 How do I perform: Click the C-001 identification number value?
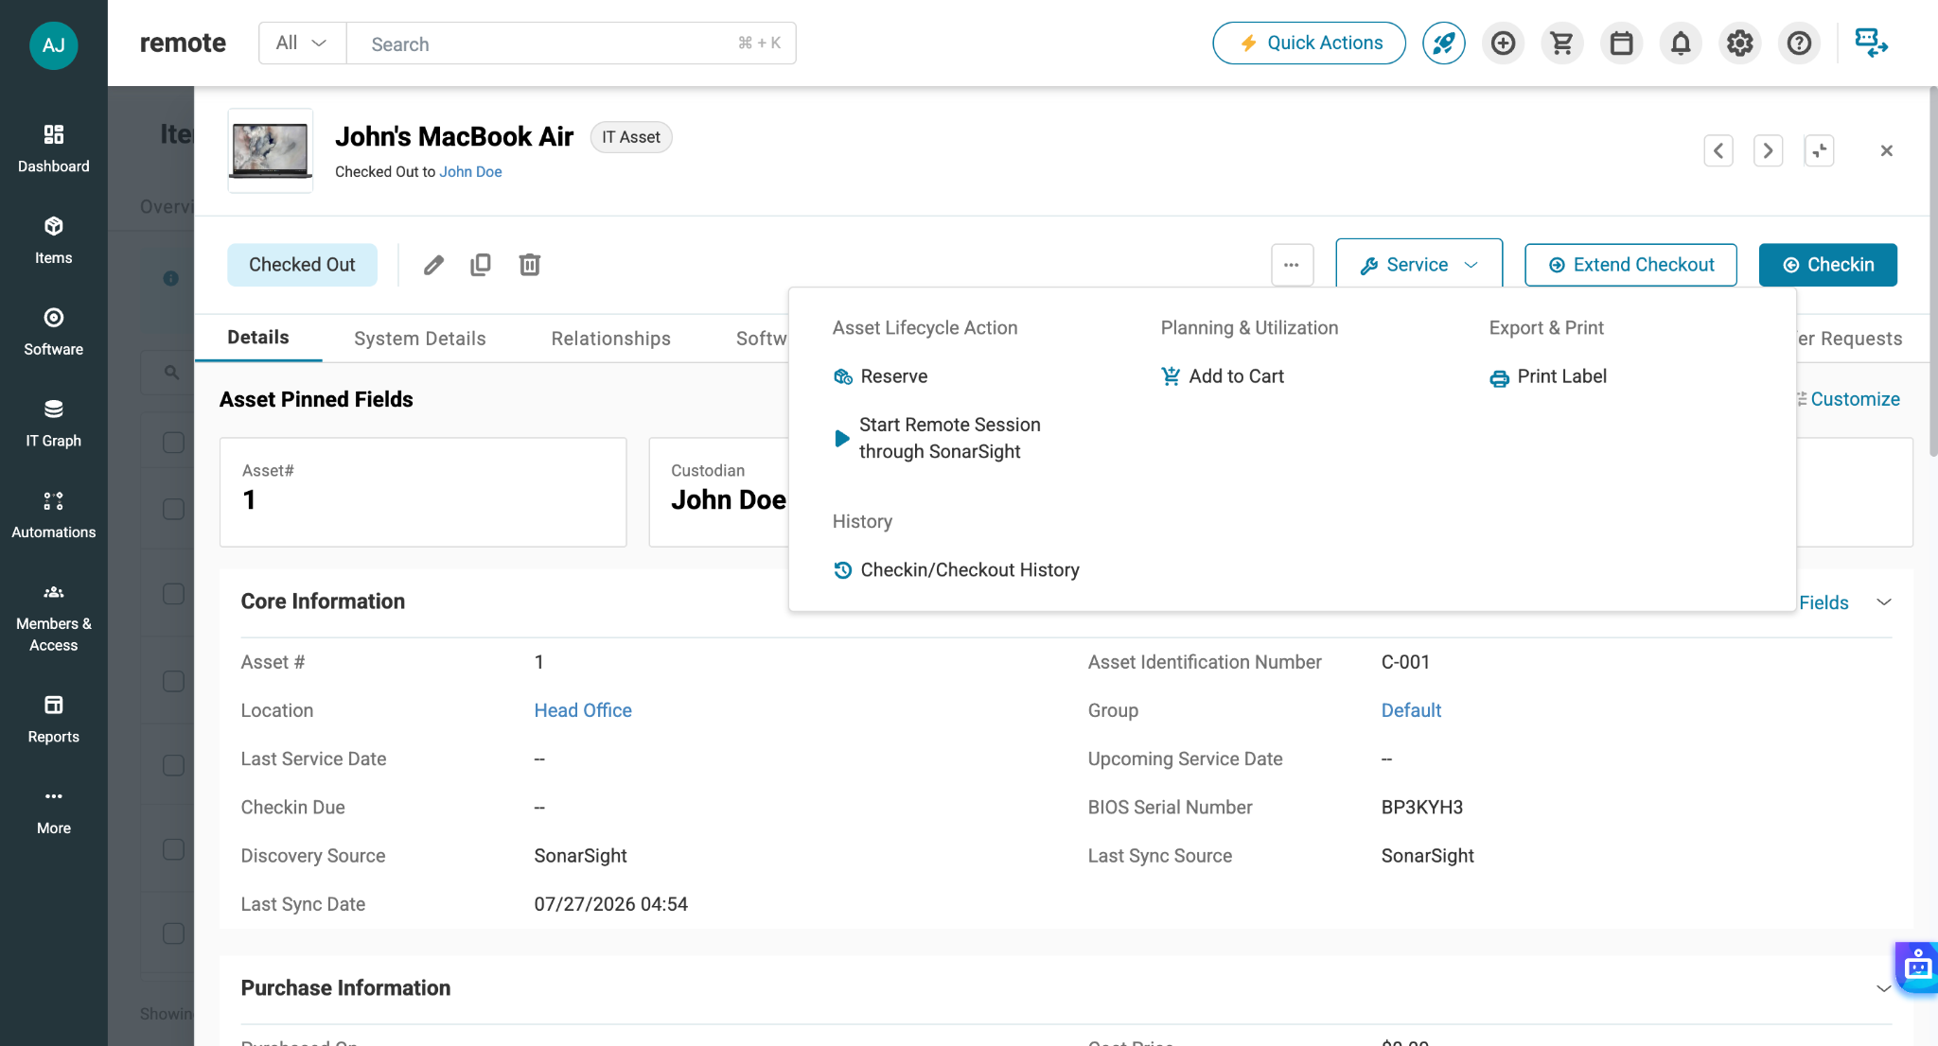tap(1405, 662)
